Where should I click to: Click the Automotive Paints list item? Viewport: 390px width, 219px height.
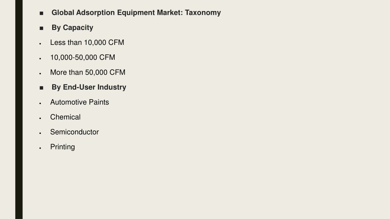[80, 102]
